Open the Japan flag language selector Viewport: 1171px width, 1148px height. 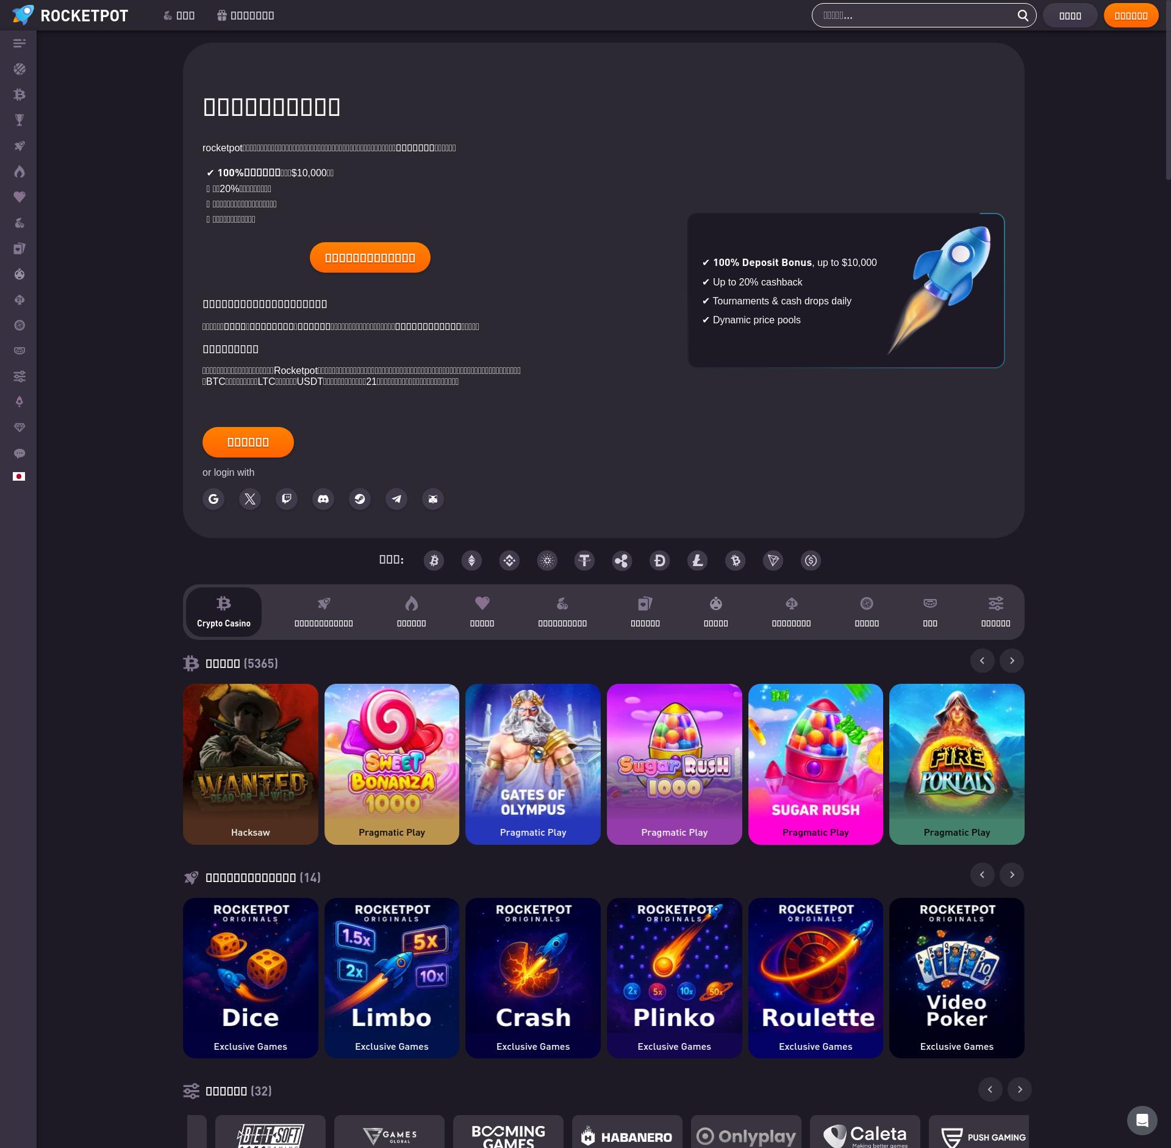[19, 476]
